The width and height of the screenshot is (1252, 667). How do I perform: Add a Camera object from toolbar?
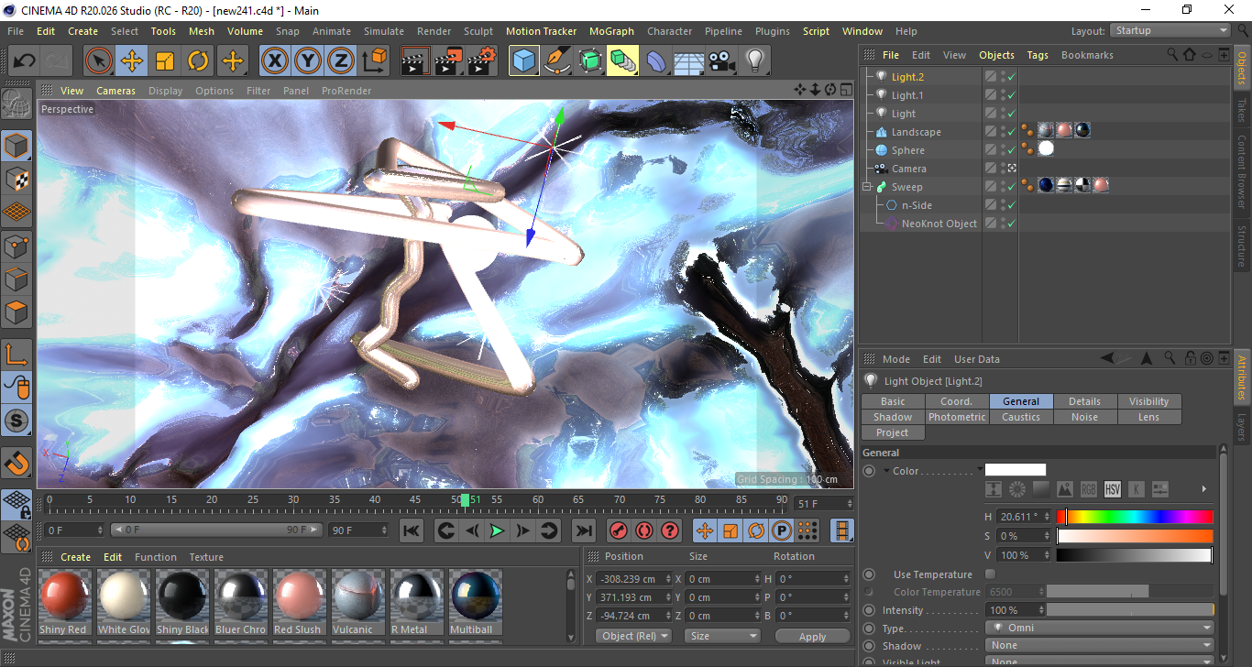click(x=722, y=61)
